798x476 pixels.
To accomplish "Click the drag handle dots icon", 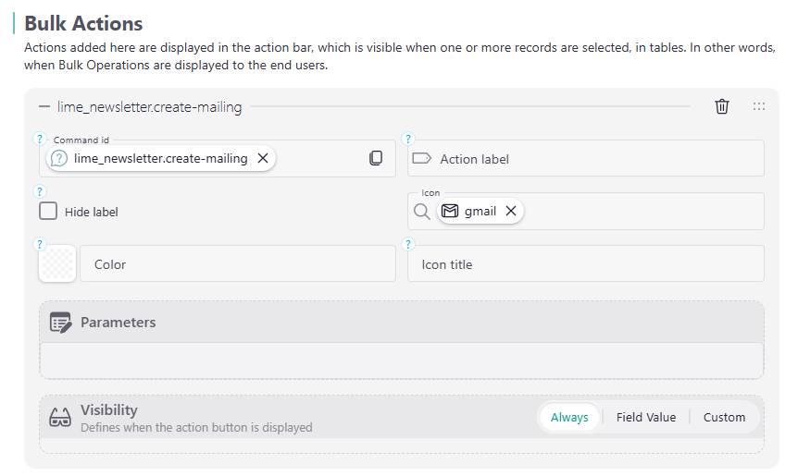I will click(759, 106).
